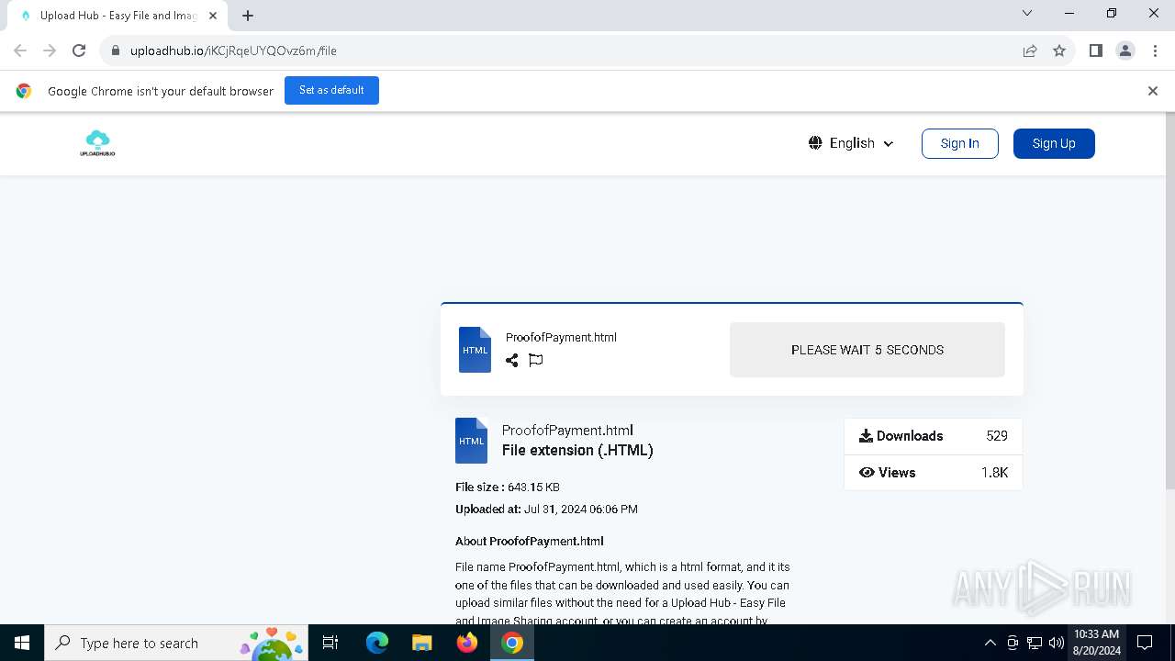Launch Firefox from taskbar
This screenshot has width=1175, height=661.
pyautogui.click(x=467, y=643)
